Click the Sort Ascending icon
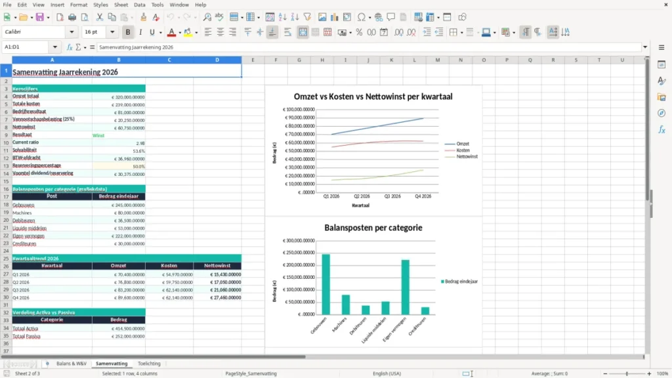 coord(282,17)
